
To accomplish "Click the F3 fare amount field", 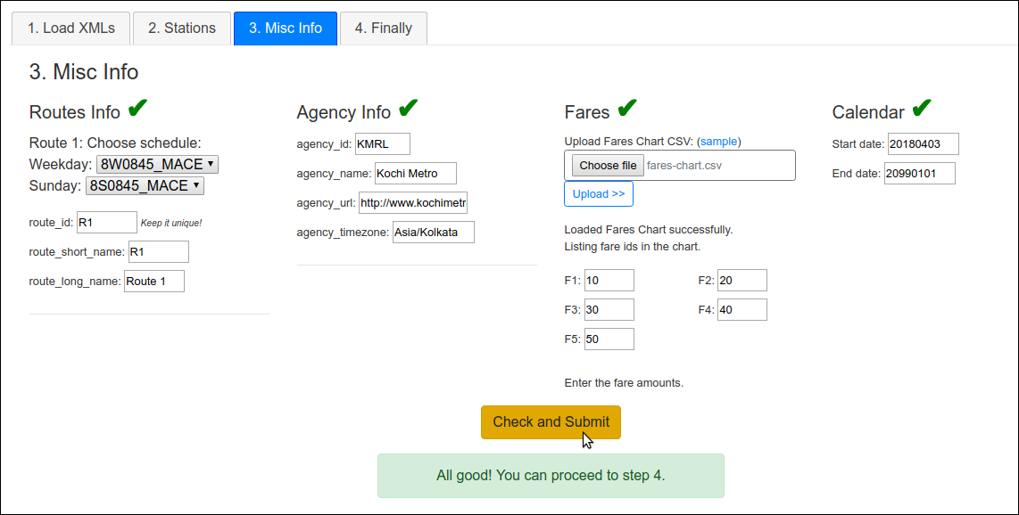I will tap(609, 310).
